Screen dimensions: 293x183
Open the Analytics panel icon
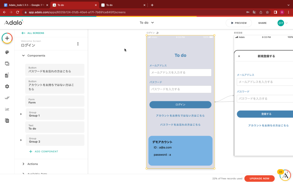[x=7, y=109]
